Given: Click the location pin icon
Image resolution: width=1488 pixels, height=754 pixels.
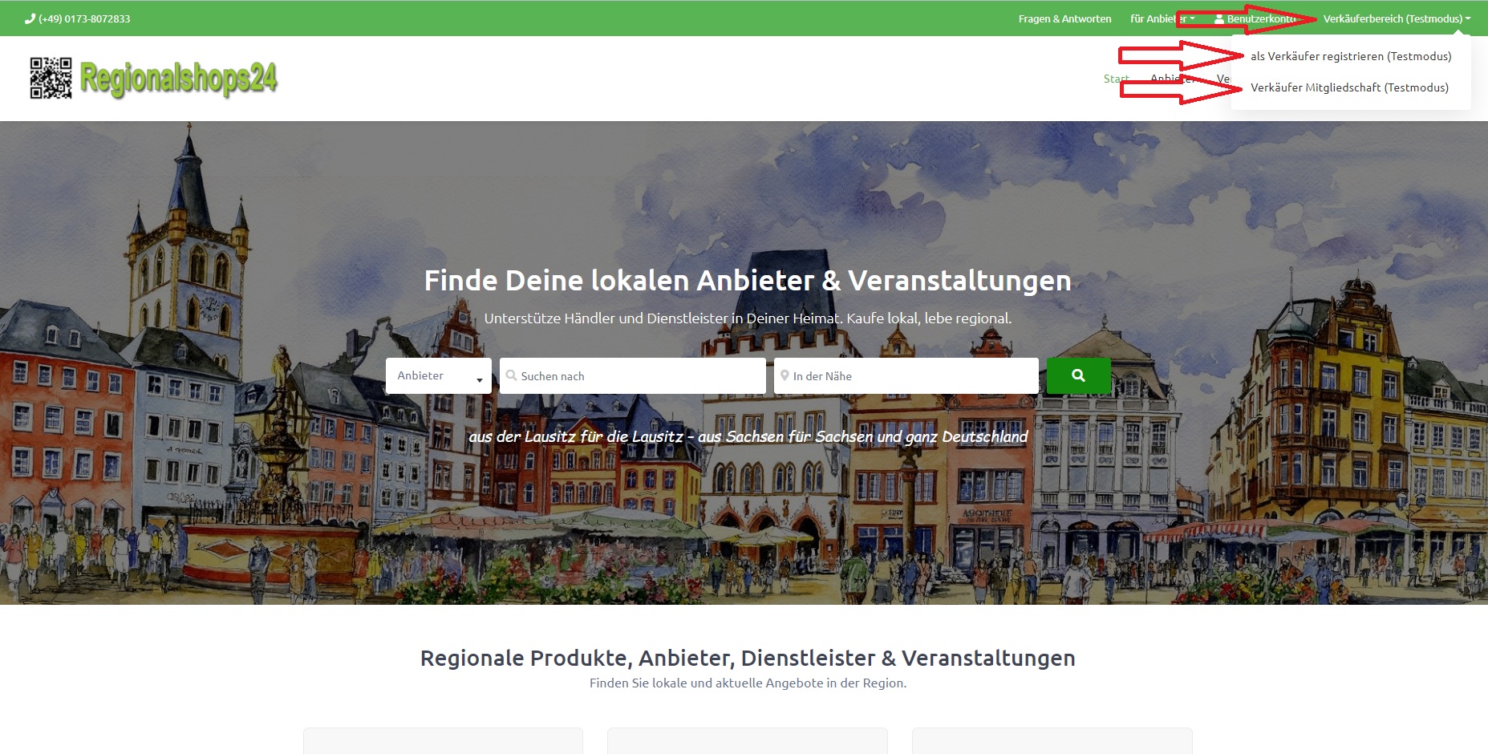Looking at the screenshot, I should 785,375.
